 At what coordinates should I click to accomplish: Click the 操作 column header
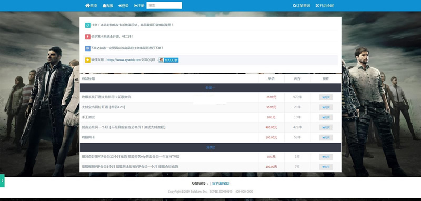(x=326, y=78)
